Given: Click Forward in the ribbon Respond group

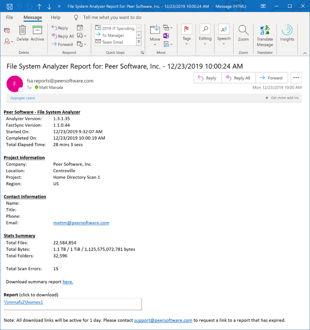Looking at the screenshot, I should (x=62, y=44).
